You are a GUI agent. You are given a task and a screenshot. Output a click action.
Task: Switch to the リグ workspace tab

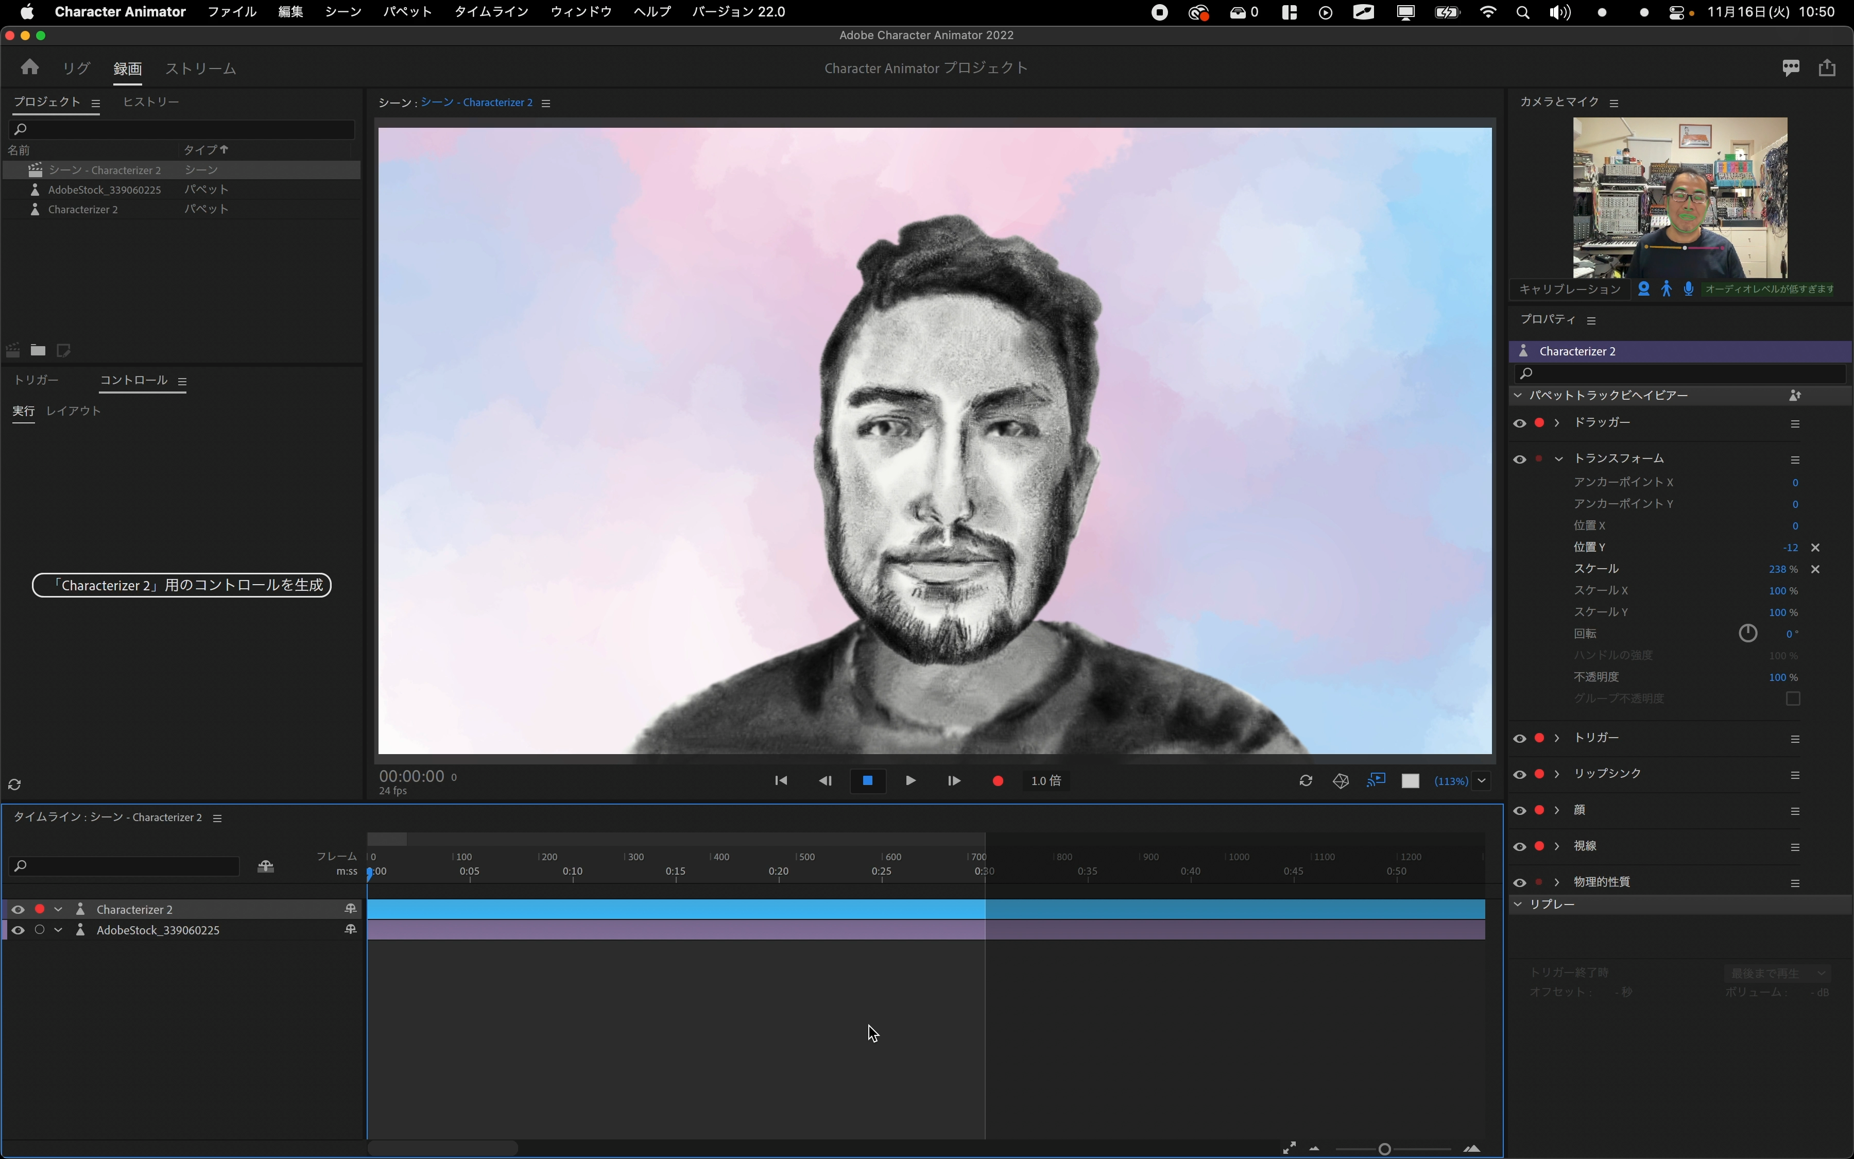pyautogui.click(x=76, y=68)
